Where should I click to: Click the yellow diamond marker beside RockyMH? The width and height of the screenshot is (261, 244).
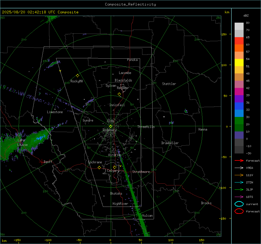click(77, 76)
